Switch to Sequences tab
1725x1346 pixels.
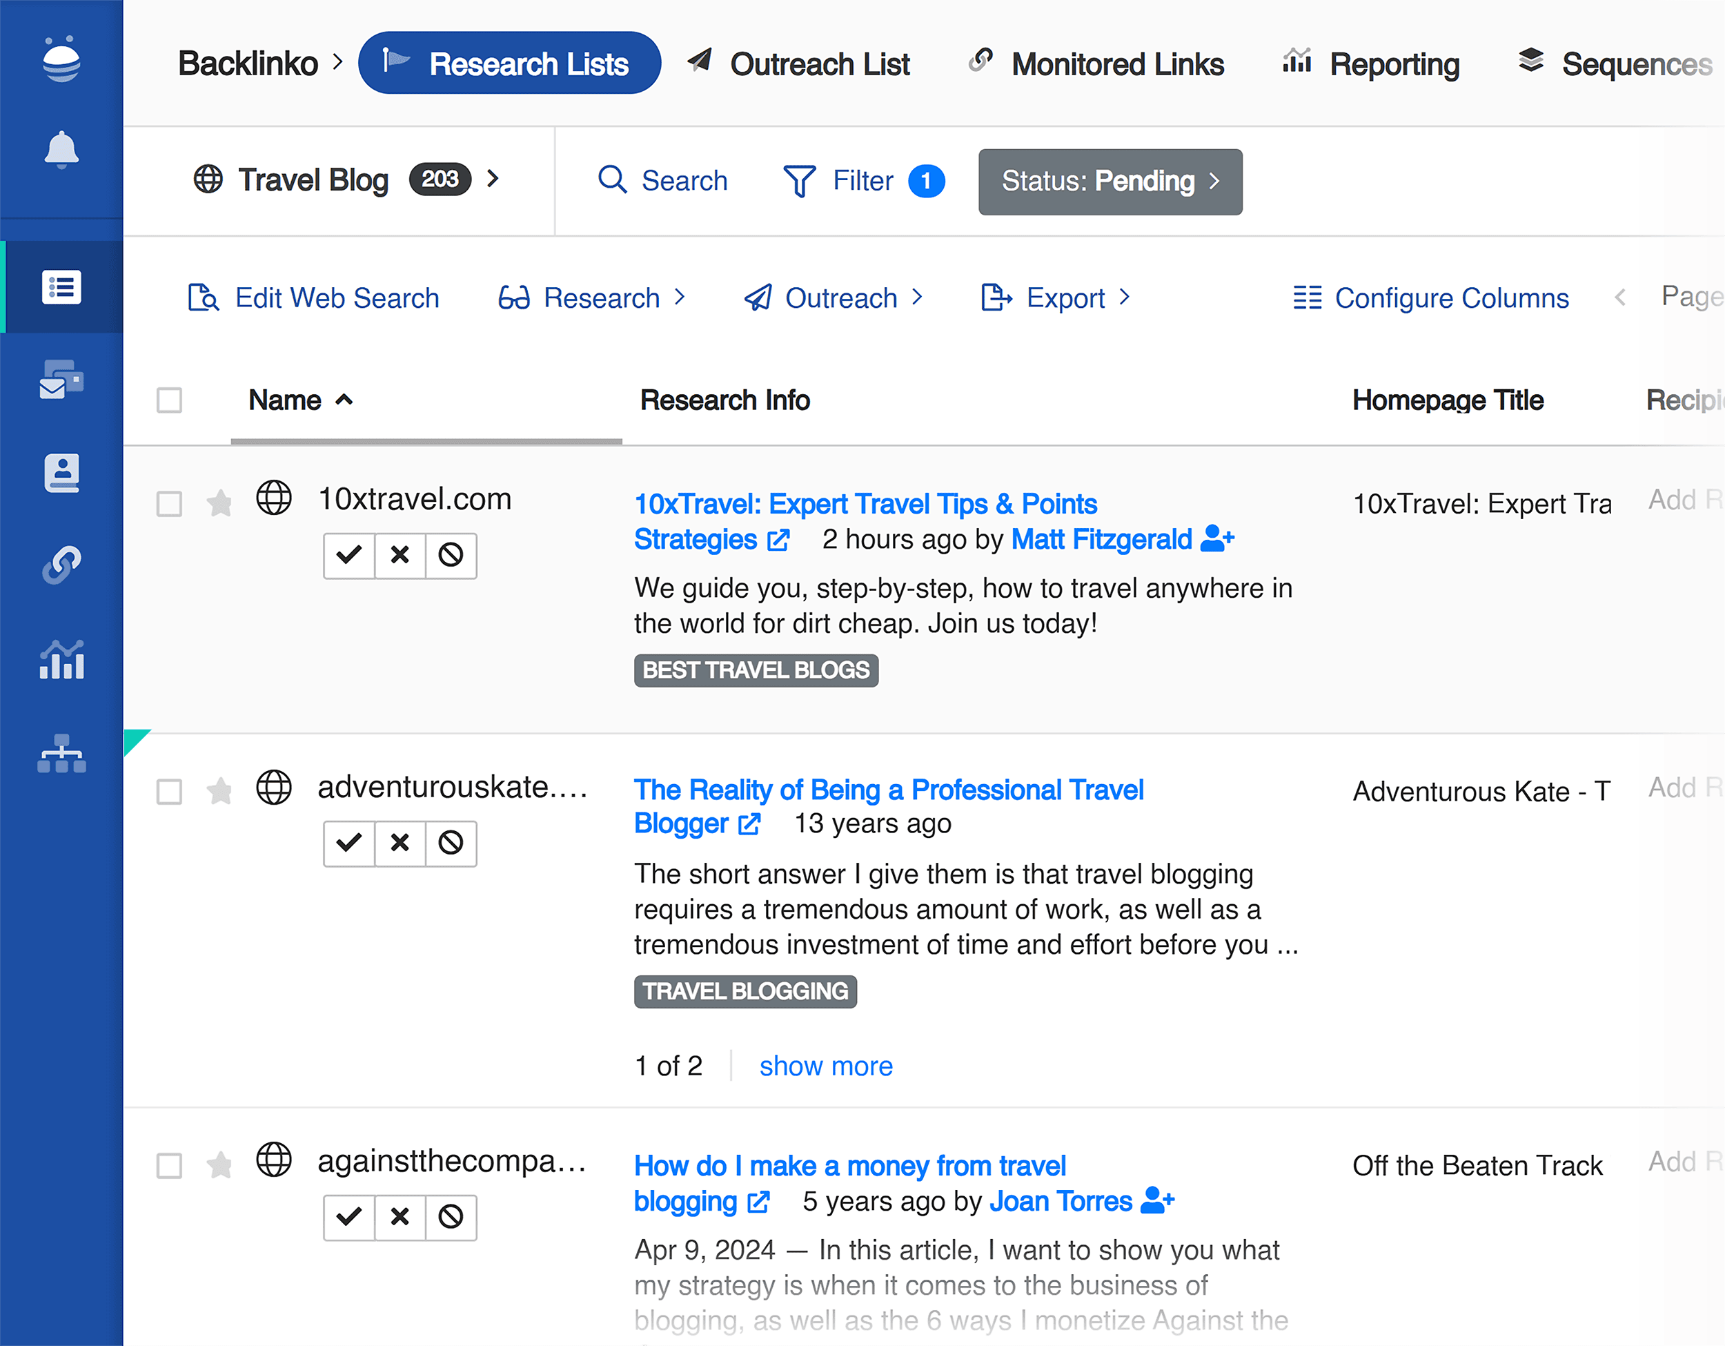(x=1615, y=64)
